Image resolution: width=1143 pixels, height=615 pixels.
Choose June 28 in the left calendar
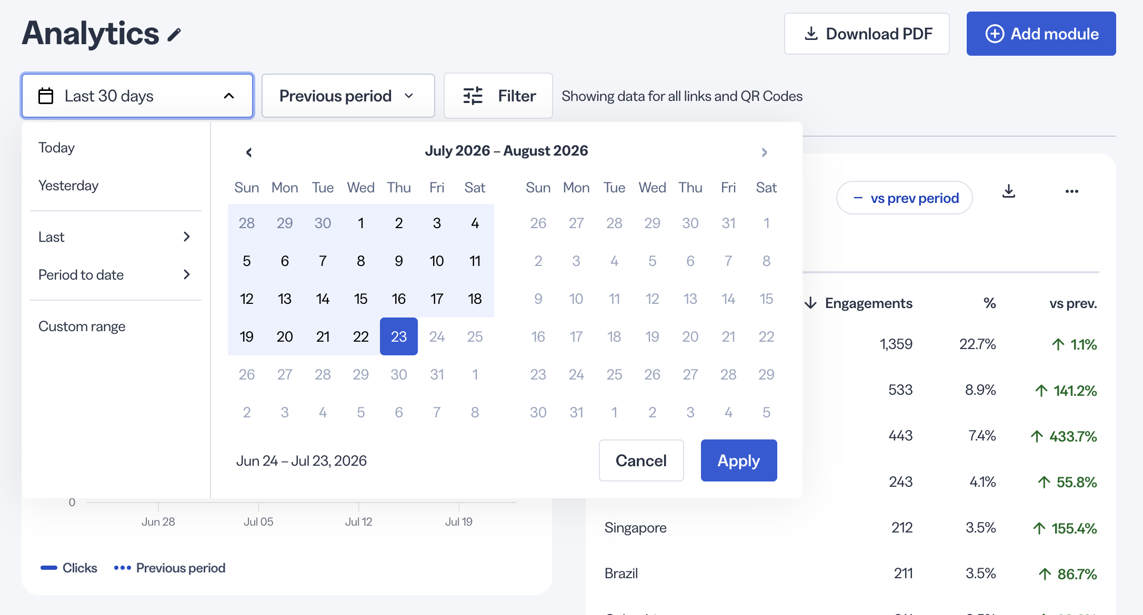247,223
